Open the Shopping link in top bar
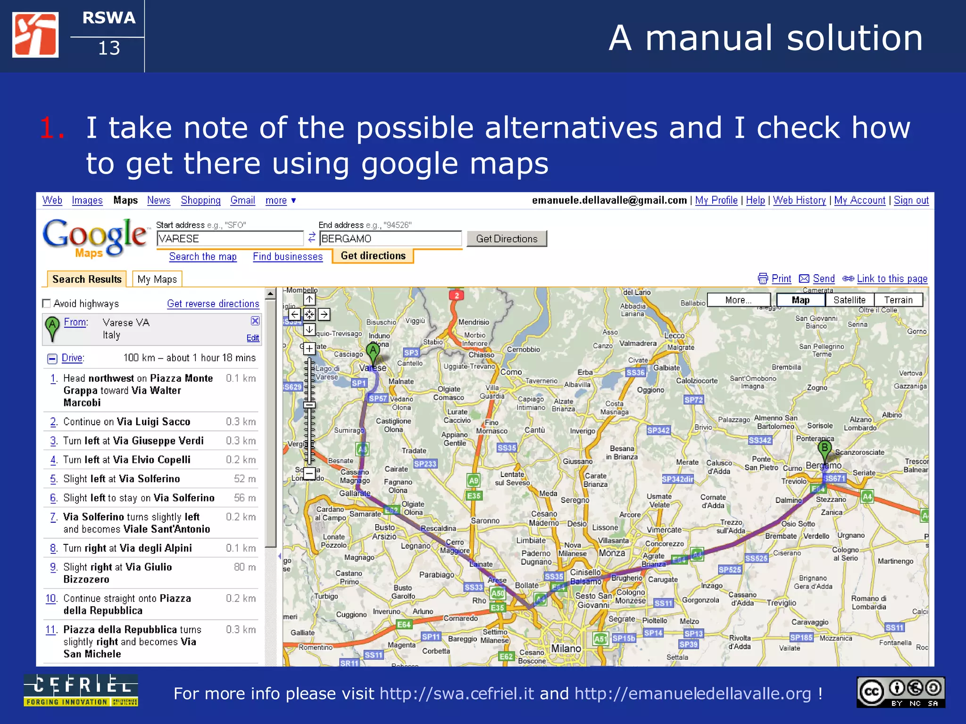Viewport: 966px width, 724px height. pyautogui.click(x=201, y=200)
